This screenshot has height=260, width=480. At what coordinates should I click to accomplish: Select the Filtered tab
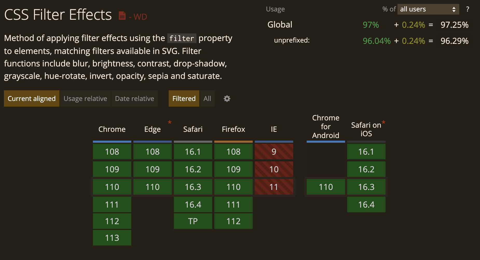click(184, 99)
